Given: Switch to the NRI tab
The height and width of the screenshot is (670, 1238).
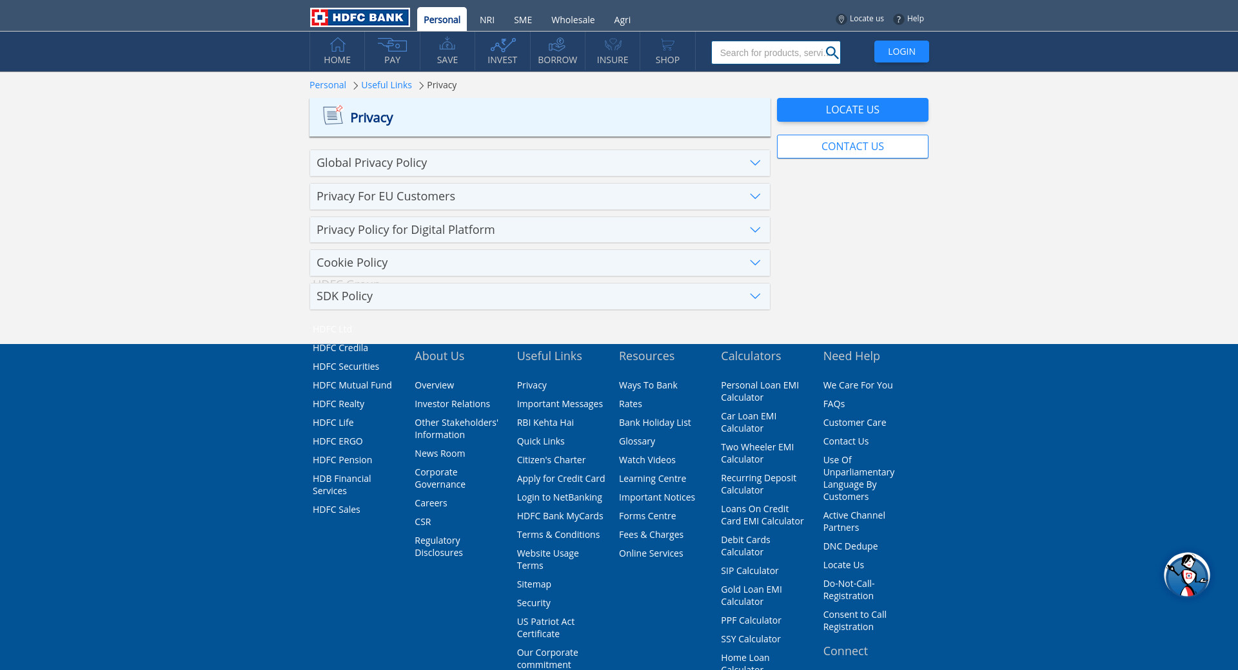Looking at the screenshot, I should [x=487, y=20].
